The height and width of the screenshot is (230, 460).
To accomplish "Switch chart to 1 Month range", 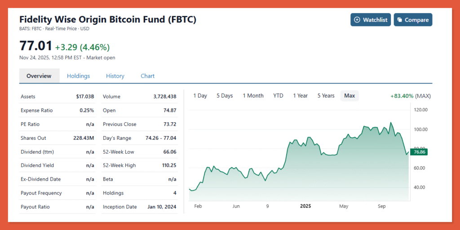I will tap(253, 96).
